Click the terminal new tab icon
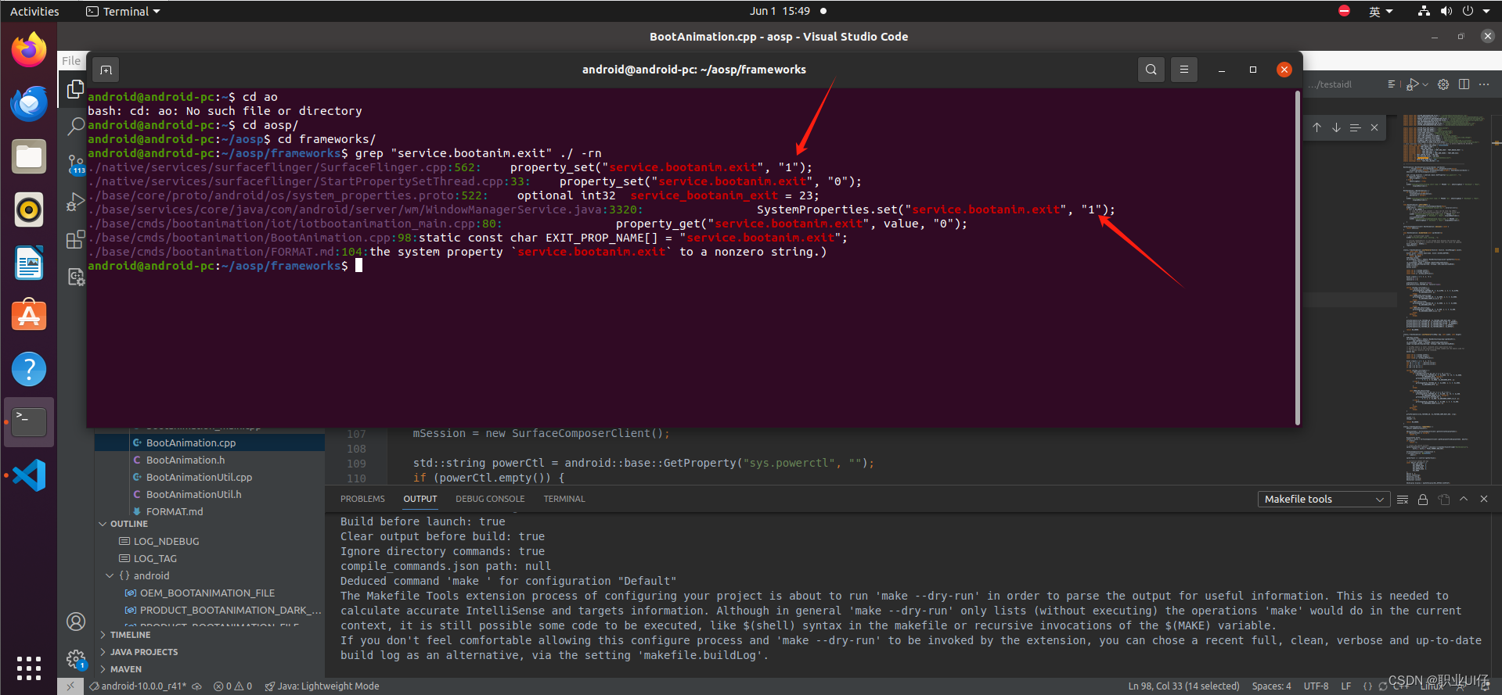The height and width of the screenshot is (695, 1502). point(106,70)
